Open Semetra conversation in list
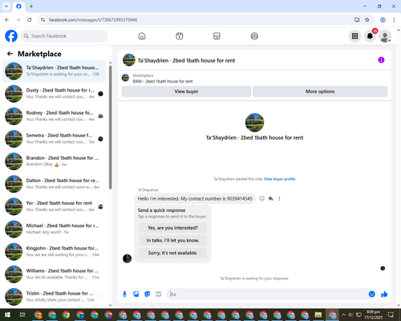 pyautogui.click(x=54, y=139)
